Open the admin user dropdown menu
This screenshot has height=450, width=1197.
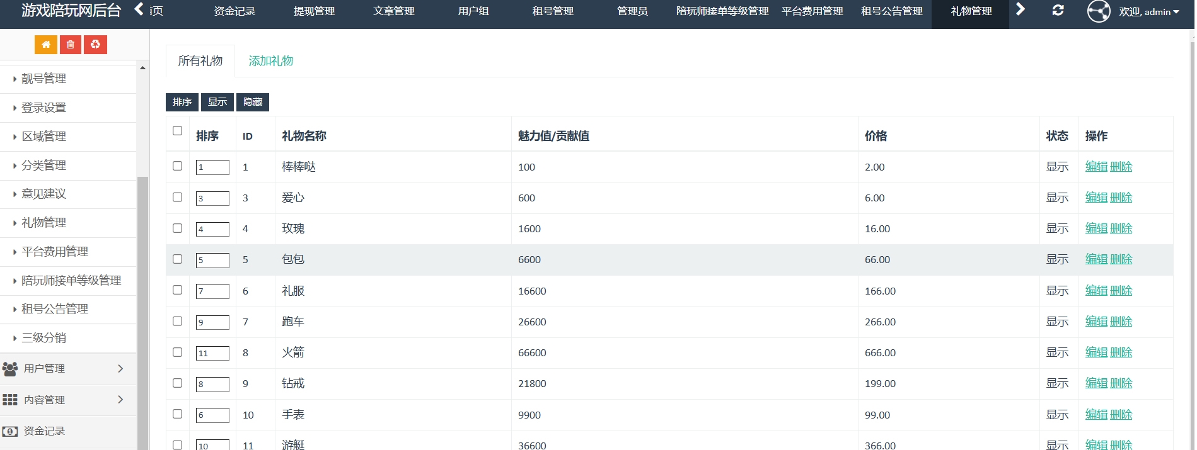point(1148,12)
